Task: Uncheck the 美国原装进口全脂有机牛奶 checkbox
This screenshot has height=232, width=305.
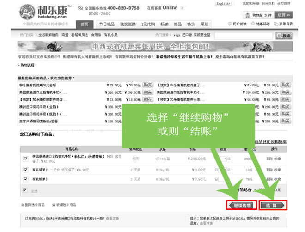Action: point(25,159)
